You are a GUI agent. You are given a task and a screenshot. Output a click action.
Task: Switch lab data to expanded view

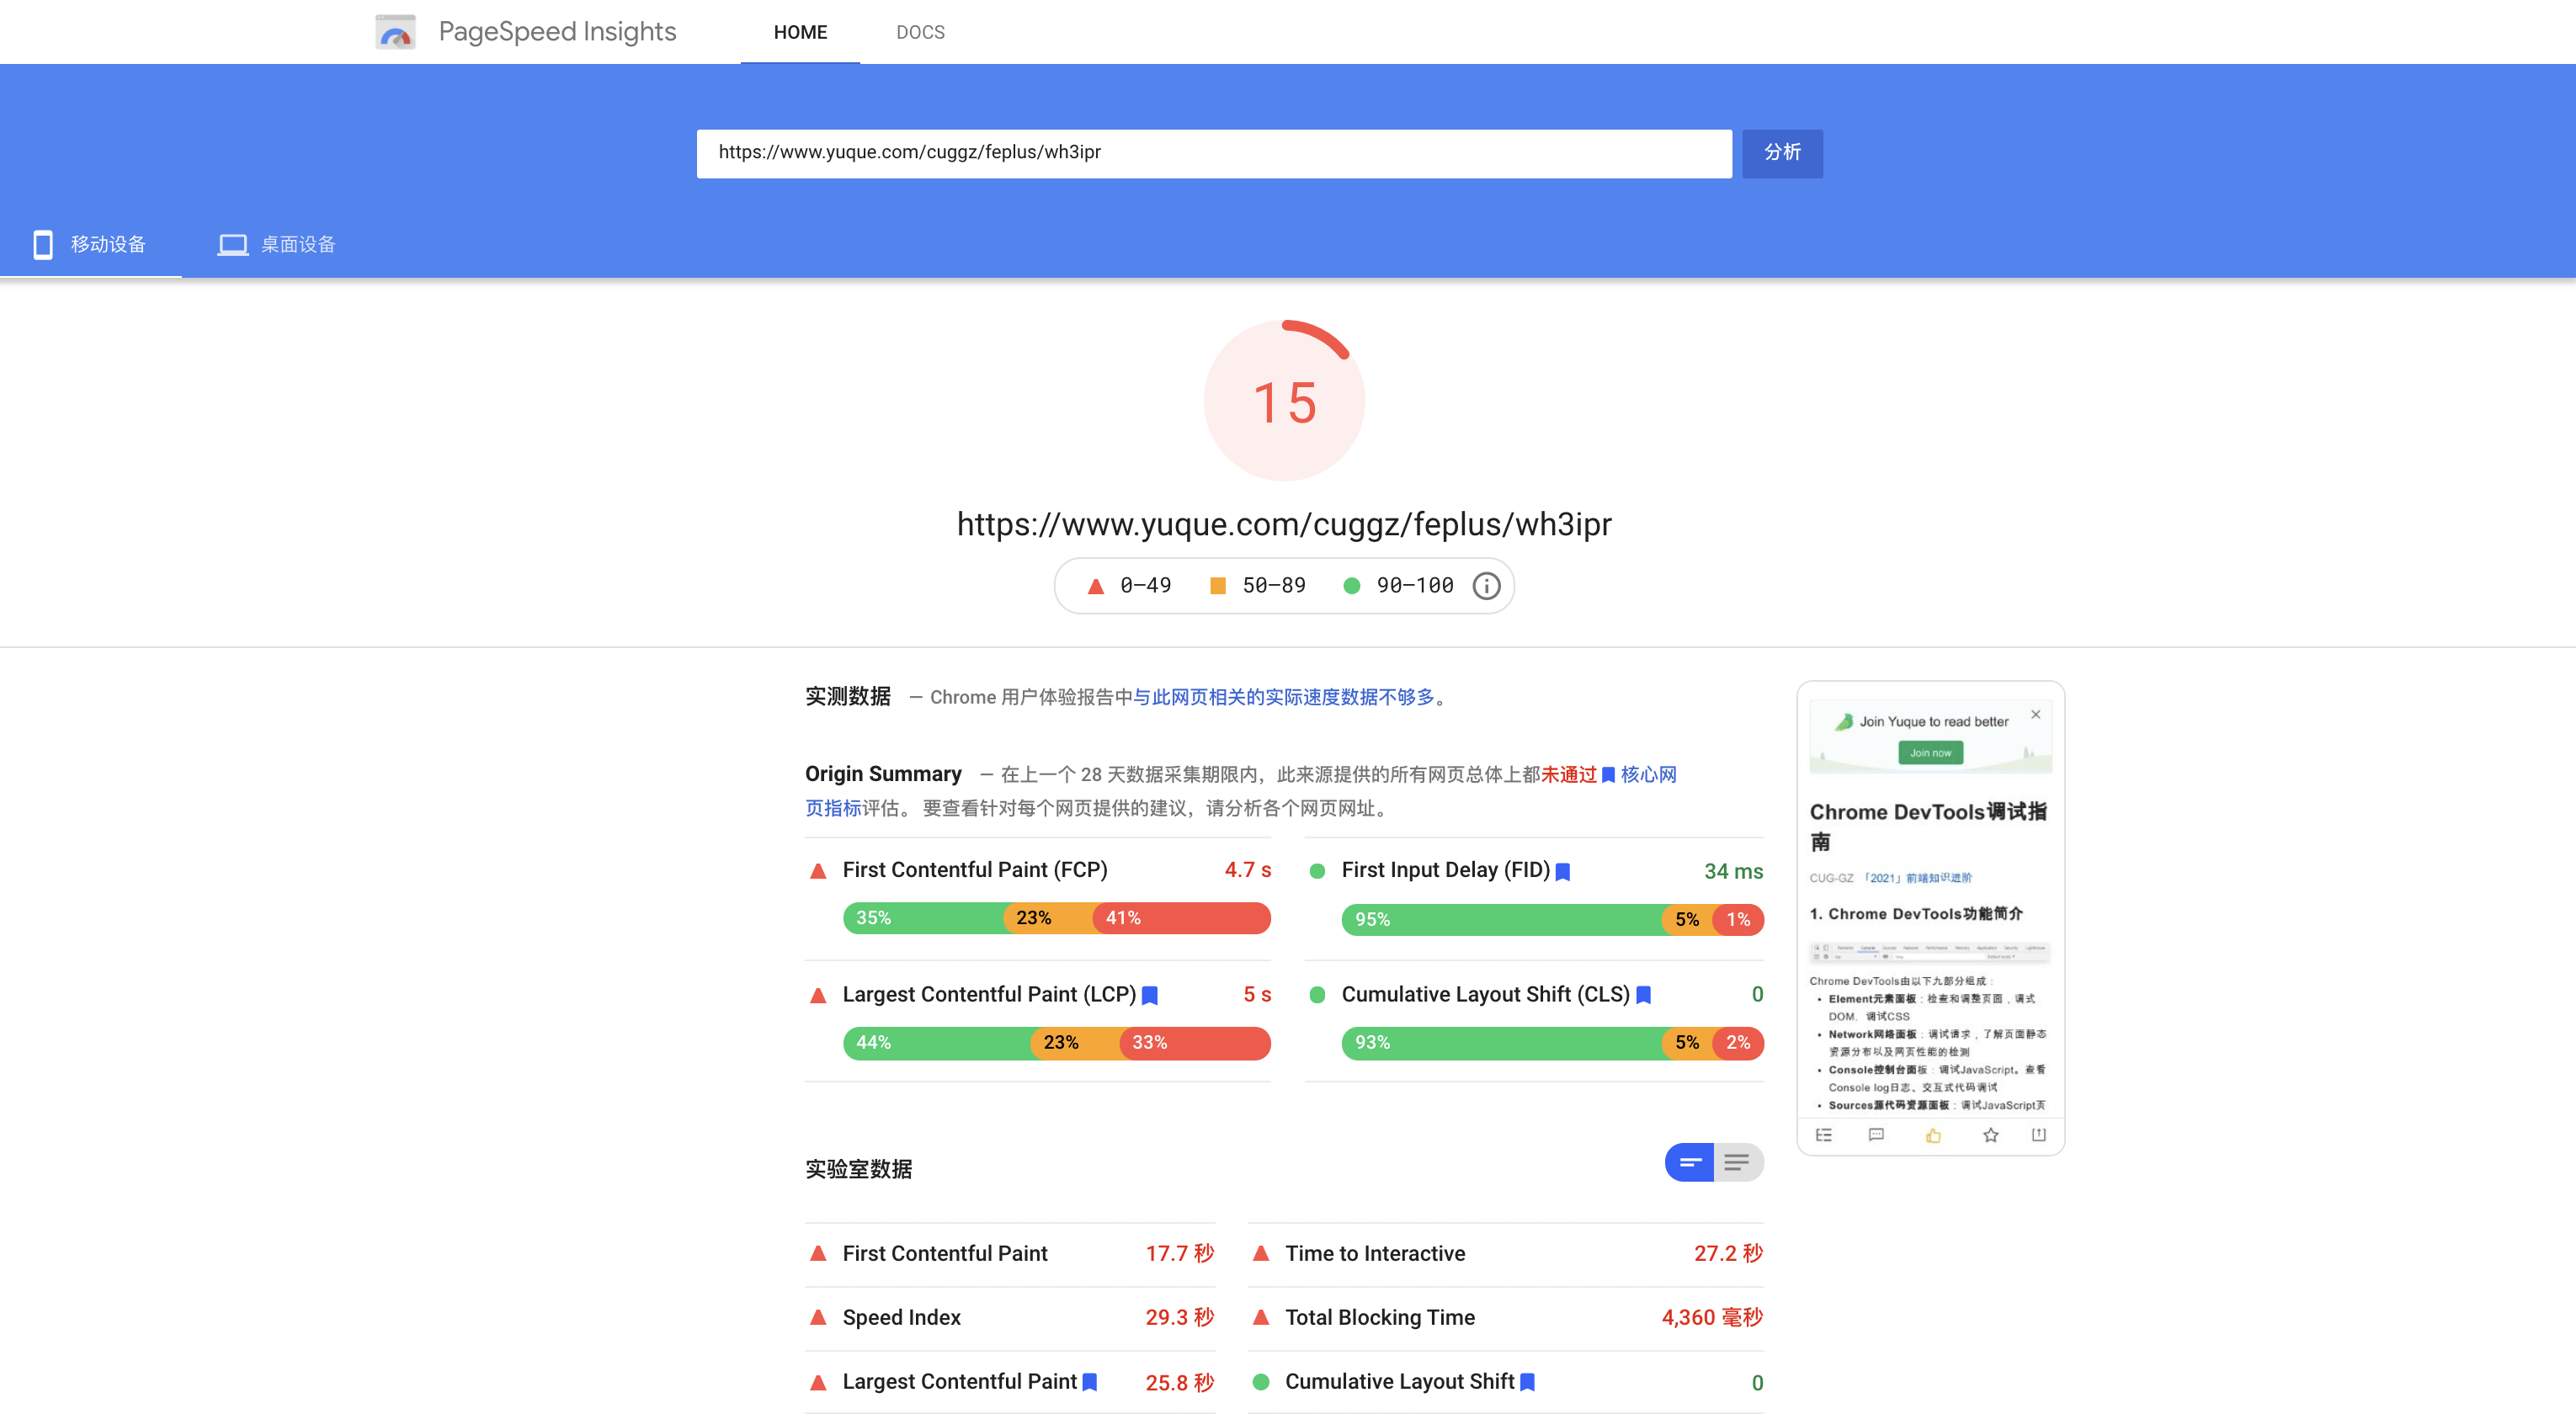pos(1738,1163)
